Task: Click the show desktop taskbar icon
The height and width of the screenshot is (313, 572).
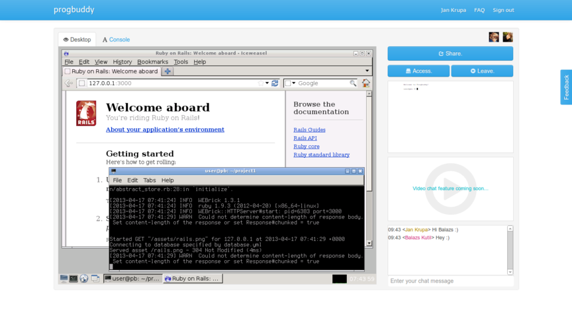Action: pyautogui.click(x=95, y=279)
